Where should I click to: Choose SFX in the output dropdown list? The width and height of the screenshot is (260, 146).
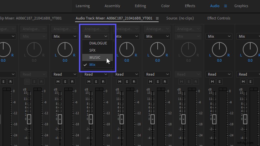click(x=97, y=50)
